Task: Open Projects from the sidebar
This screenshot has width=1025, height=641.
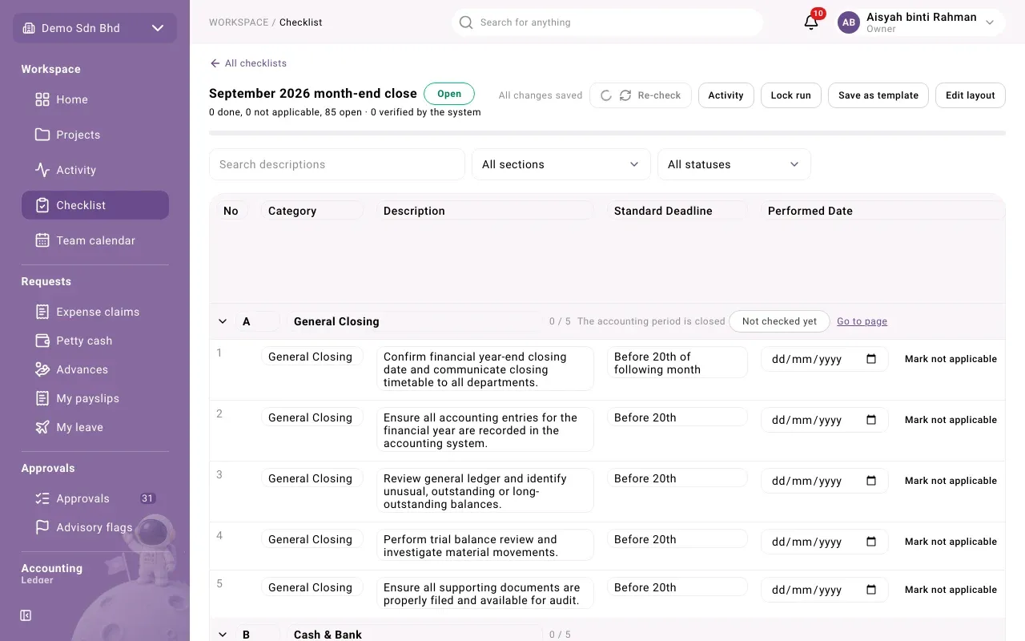Action: click(95, 135)
